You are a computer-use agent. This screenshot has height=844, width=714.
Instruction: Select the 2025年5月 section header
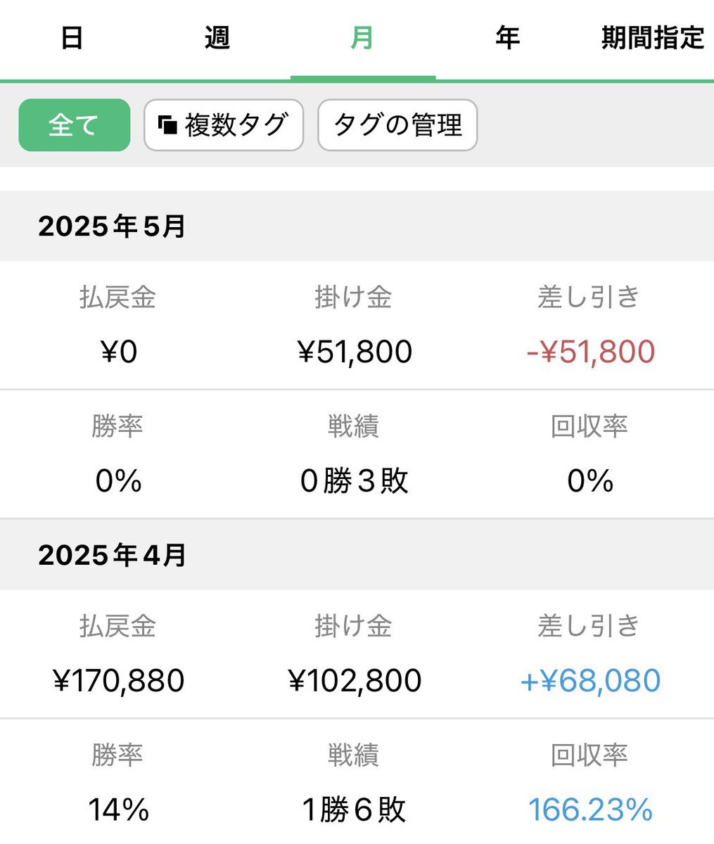pyautogui.click(x=357, y=226)
